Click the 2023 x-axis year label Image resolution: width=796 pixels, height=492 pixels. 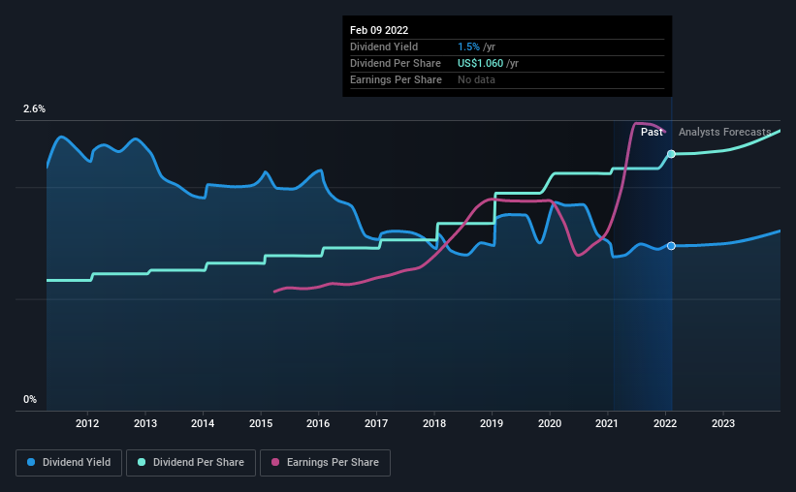[x=723, y=423]
